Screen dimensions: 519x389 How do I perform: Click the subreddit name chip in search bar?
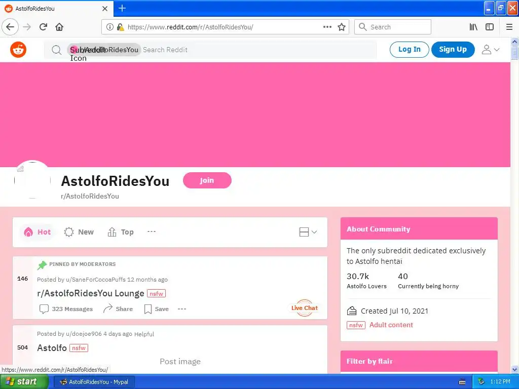click(103, 50)
